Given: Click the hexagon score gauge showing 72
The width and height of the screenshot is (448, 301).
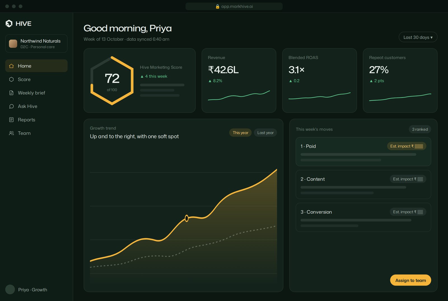Looking at the screenshot, I should (x=112, y=81).
